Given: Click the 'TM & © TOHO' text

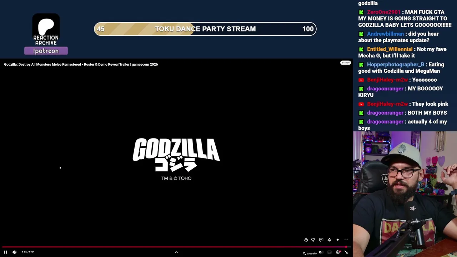Looking at the screenshot, I should 176,178.
